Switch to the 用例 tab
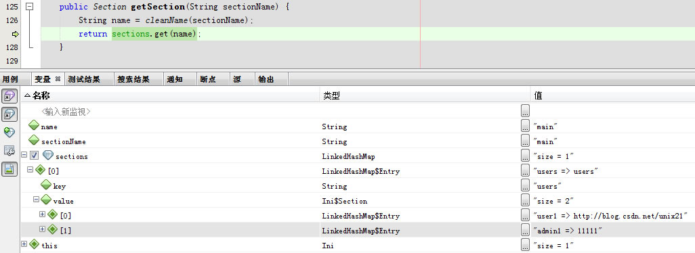695x253 pixels. (x=10, y=79)
